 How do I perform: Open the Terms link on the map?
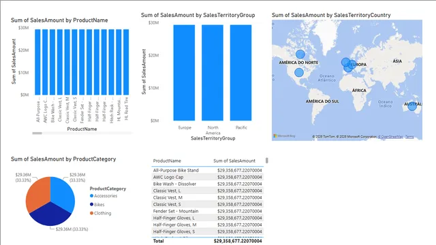tap(409, 137)
